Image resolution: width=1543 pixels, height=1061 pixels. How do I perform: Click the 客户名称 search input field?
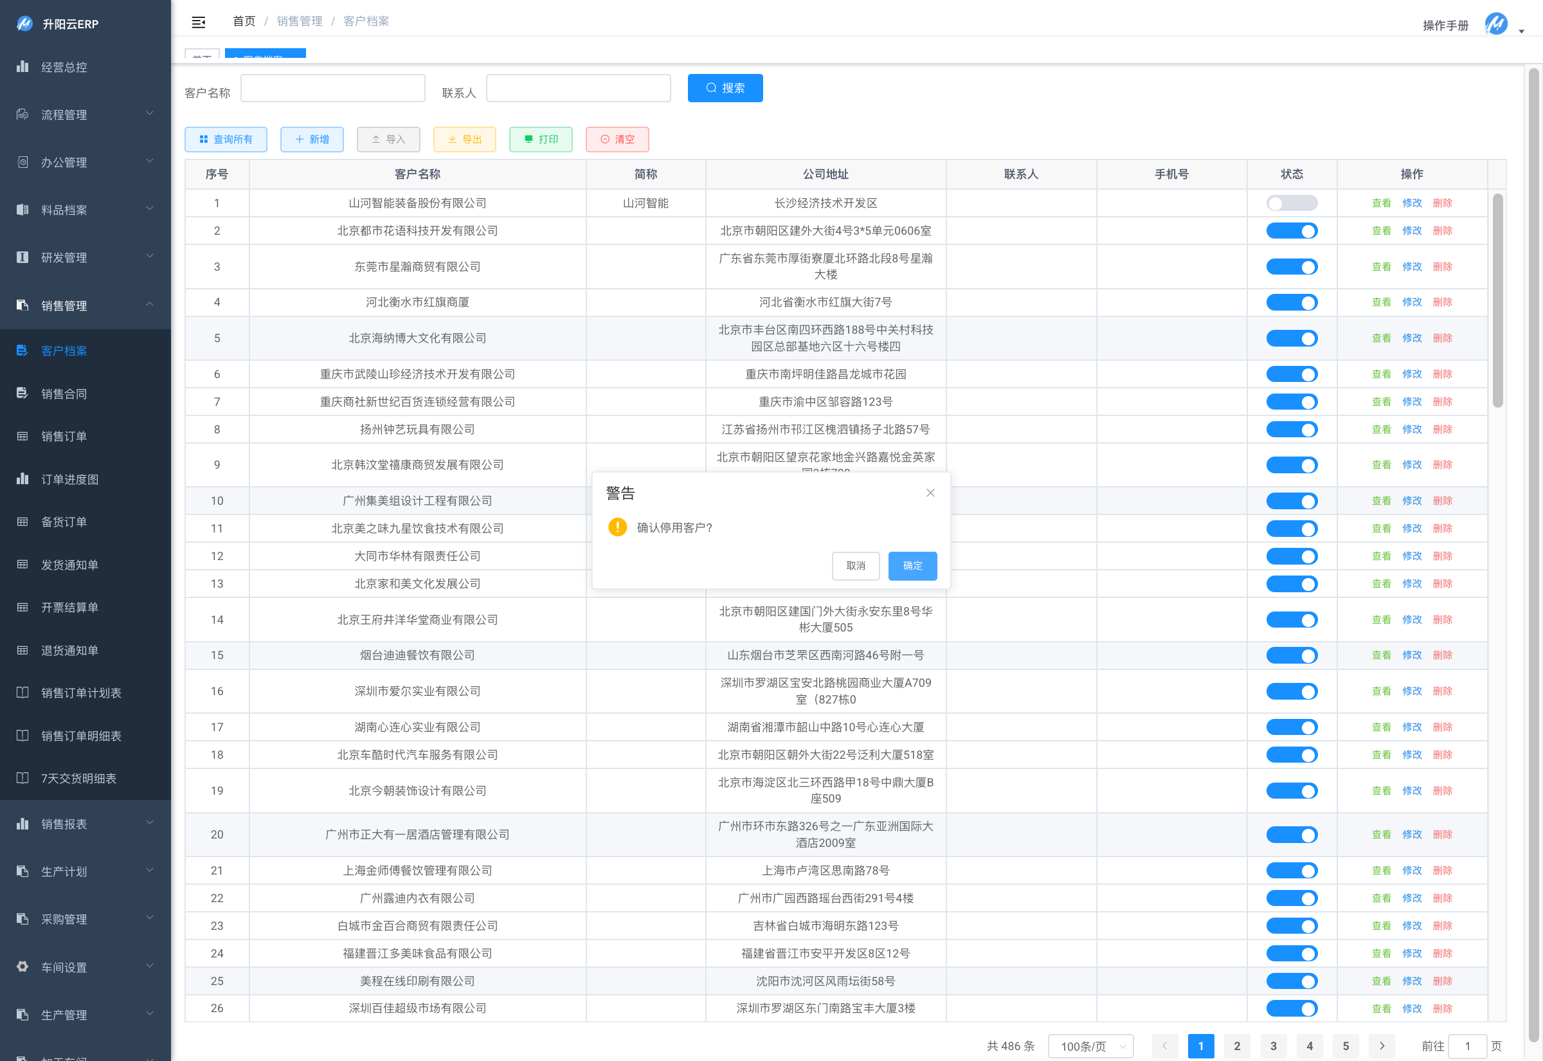point(332,89)
